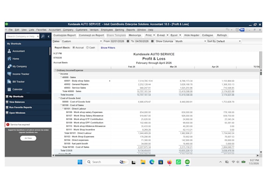Open Microsoft Store from taskbar

tap(161, 162)
